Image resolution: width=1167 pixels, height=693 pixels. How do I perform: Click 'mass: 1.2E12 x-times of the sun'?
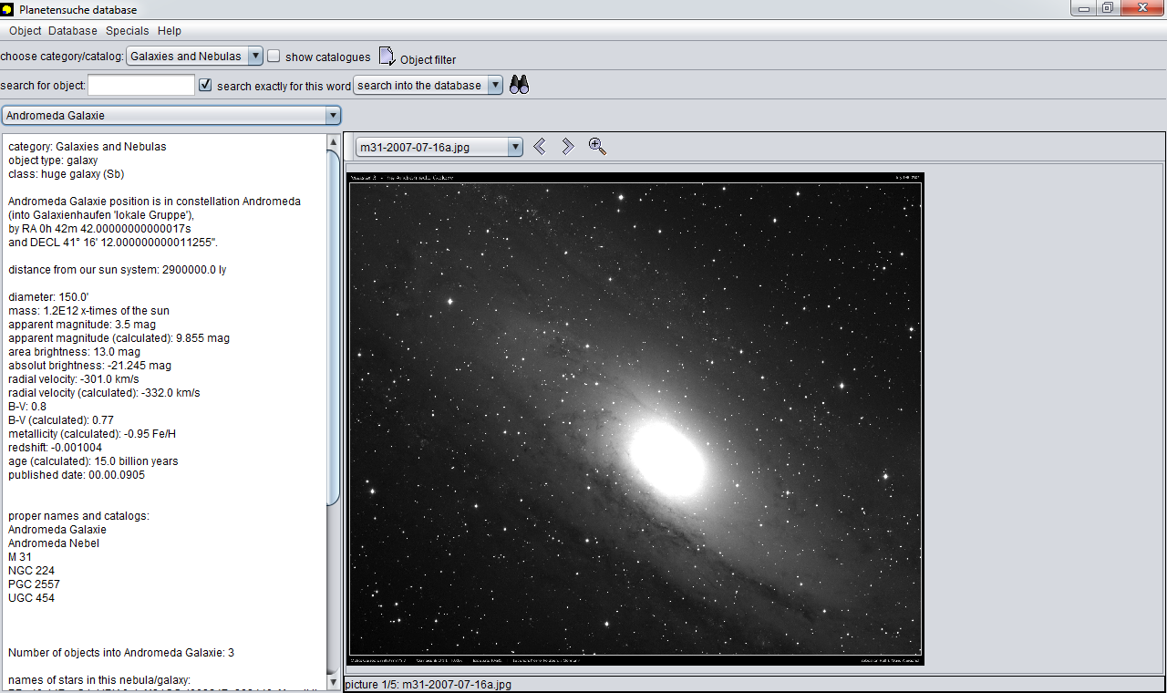[x=88, y=311]
